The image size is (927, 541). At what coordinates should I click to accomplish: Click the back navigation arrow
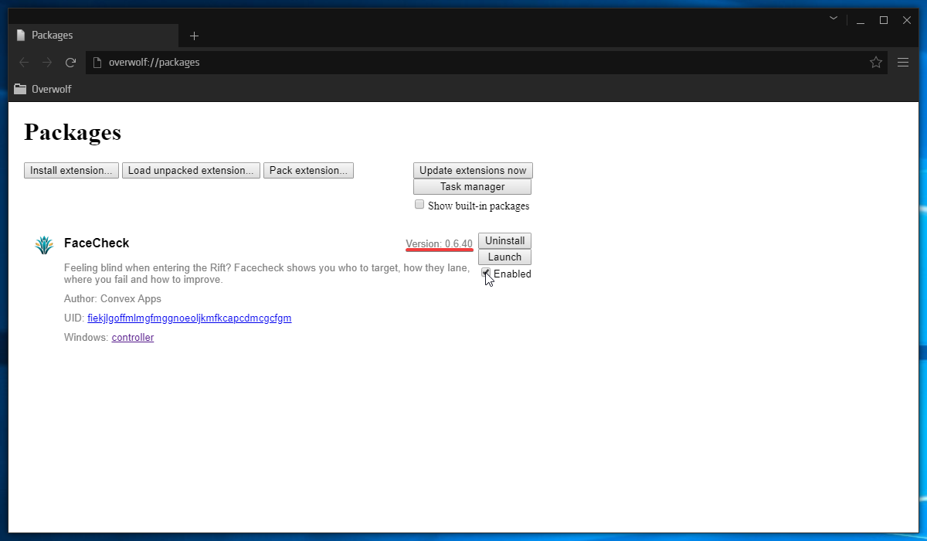coord(24,63)
